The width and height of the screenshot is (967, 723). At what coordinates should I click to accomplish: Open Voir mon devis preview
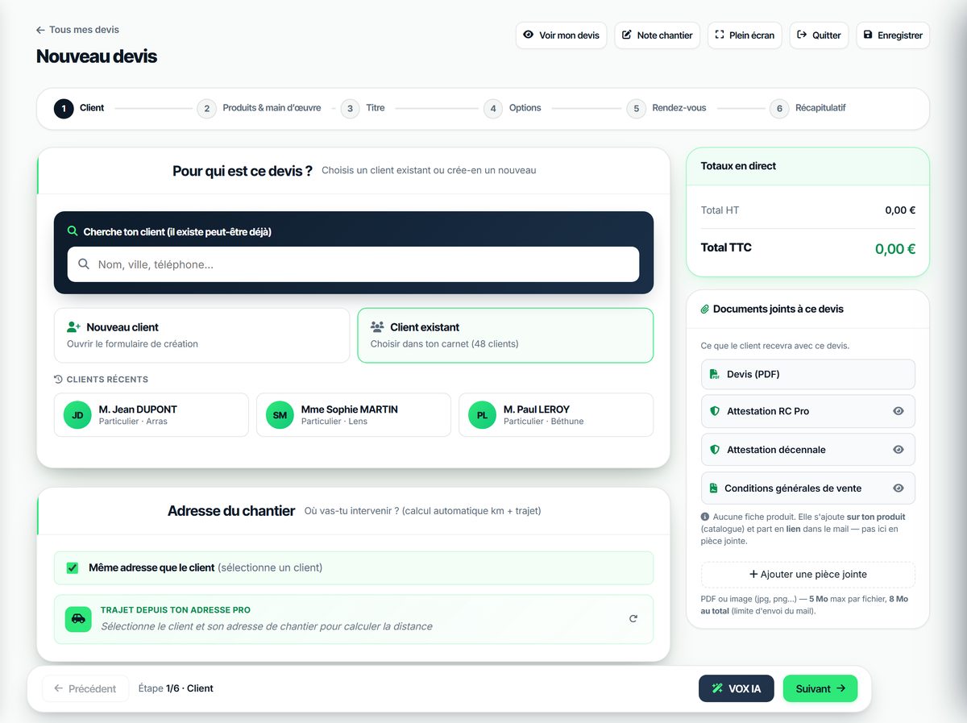561,35
